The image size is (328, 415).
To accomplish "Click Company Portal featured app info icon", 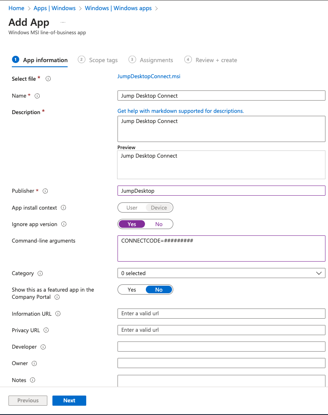I will 57,297.
